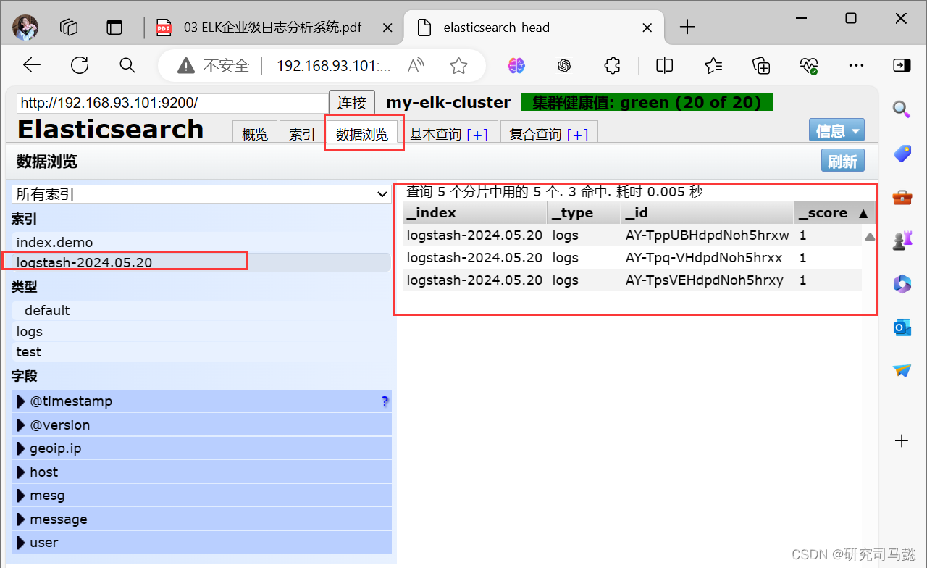The height and width of the screenshot is (568, 927).
Task: Open the ChatGPT extension icon
Action: pos(564,66)
